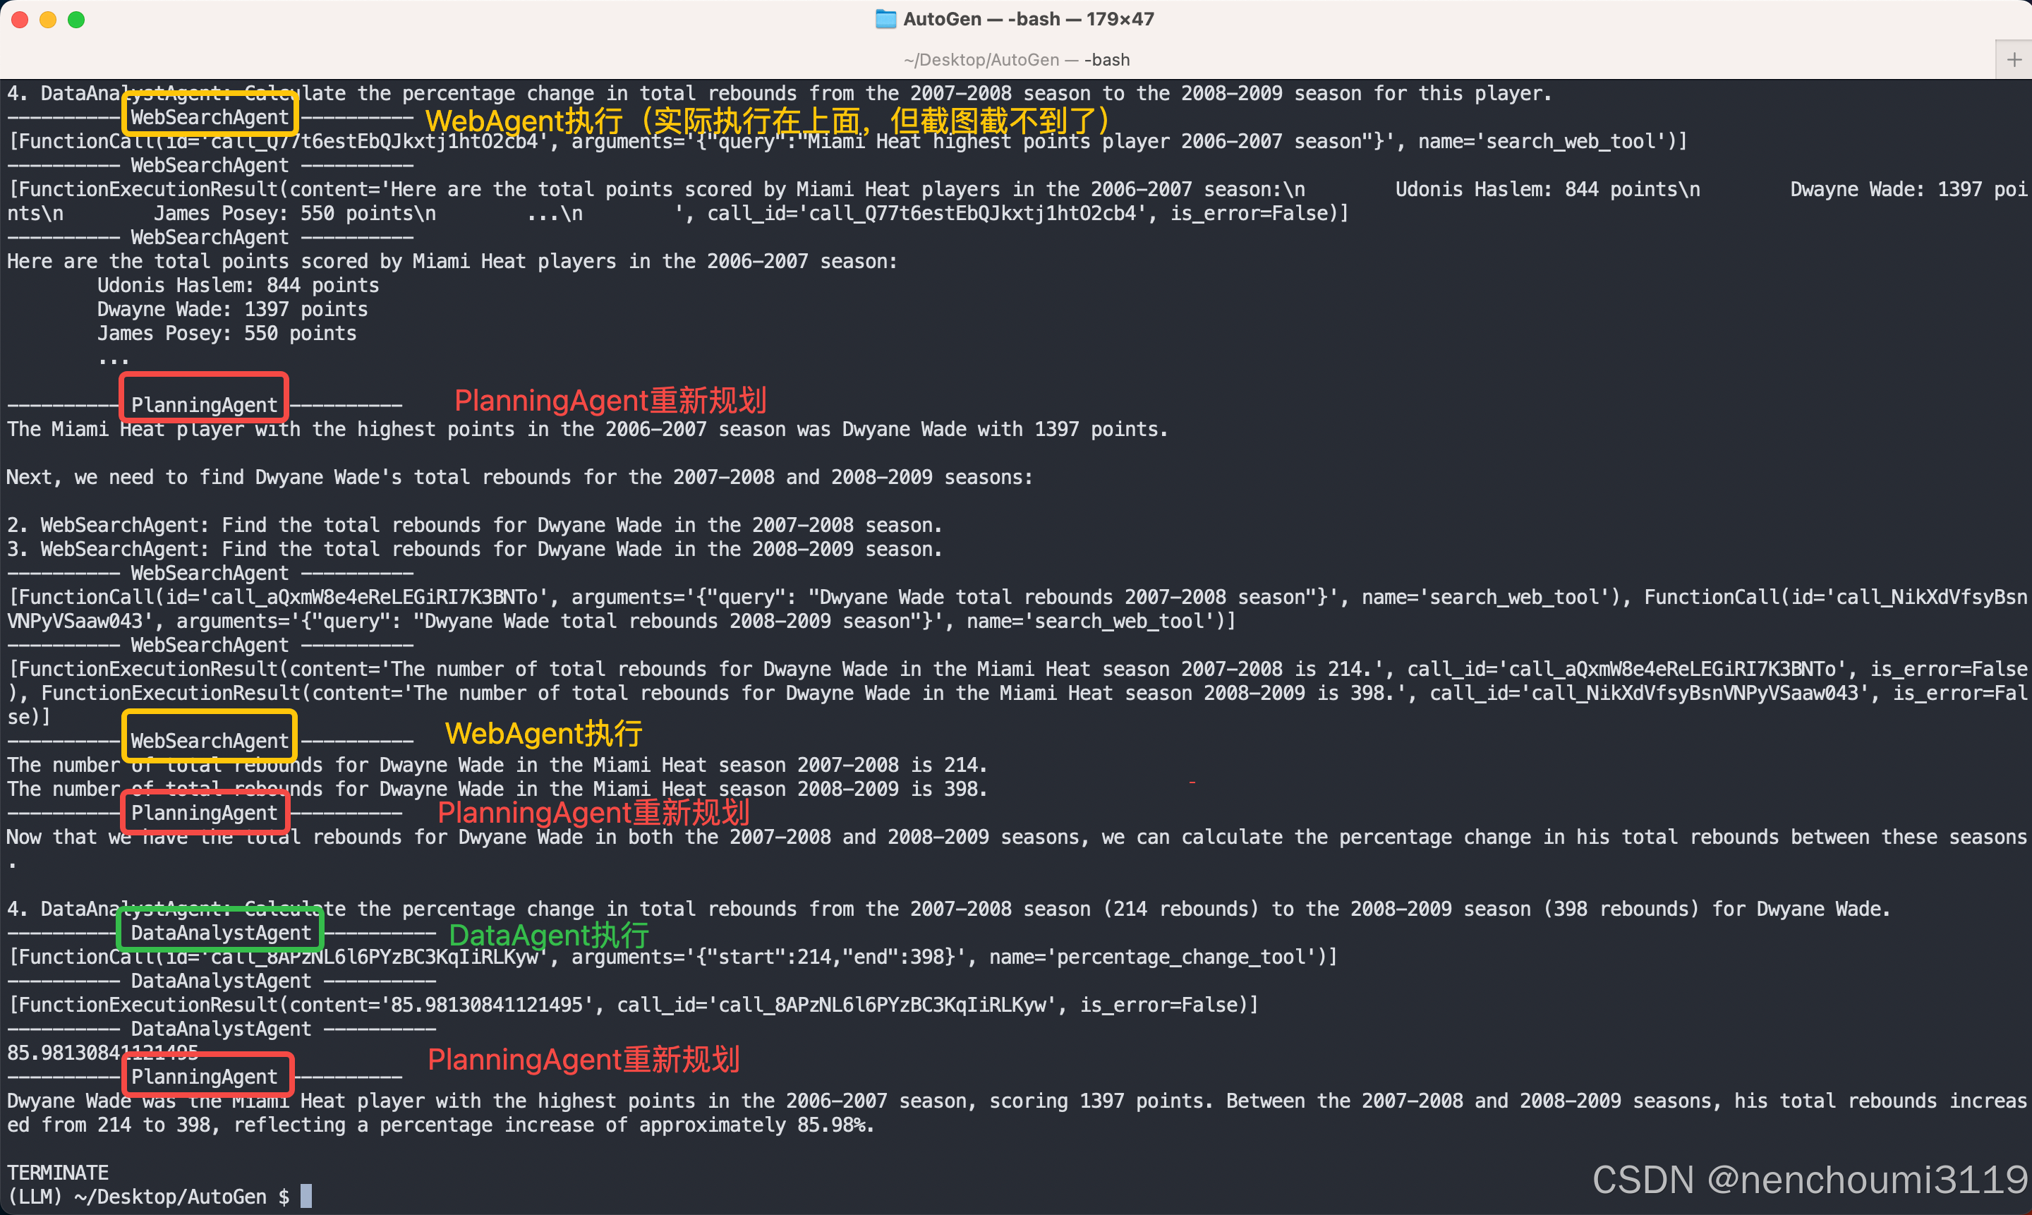The width and height of the screenshot is (2032, 1215).
Task: Click the topmost yellow-boxed WebSearchAgent label
Action: click(x=210, y=117)
